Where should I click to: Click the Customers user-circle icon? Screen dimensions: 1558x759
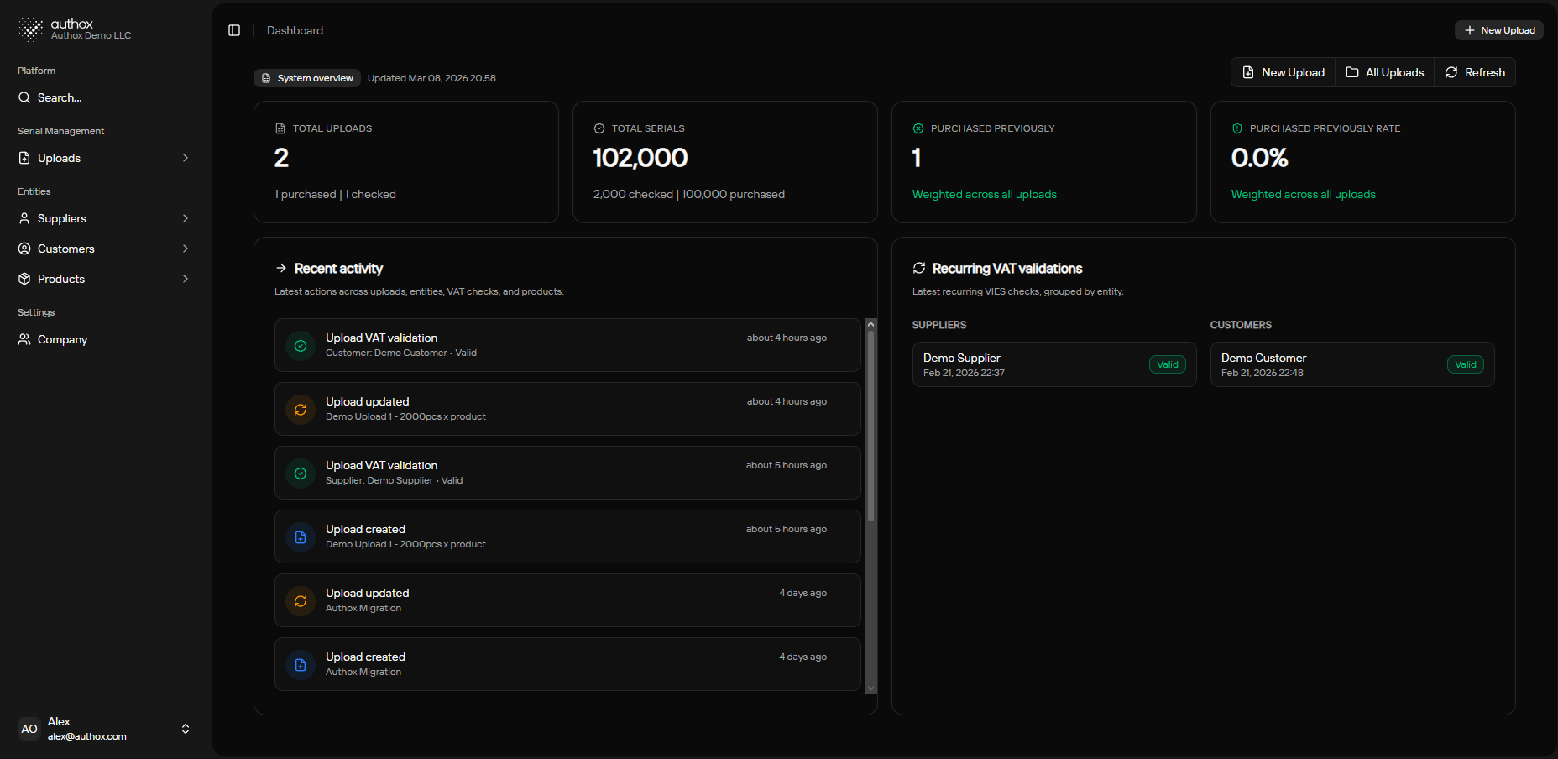[24, 249]
